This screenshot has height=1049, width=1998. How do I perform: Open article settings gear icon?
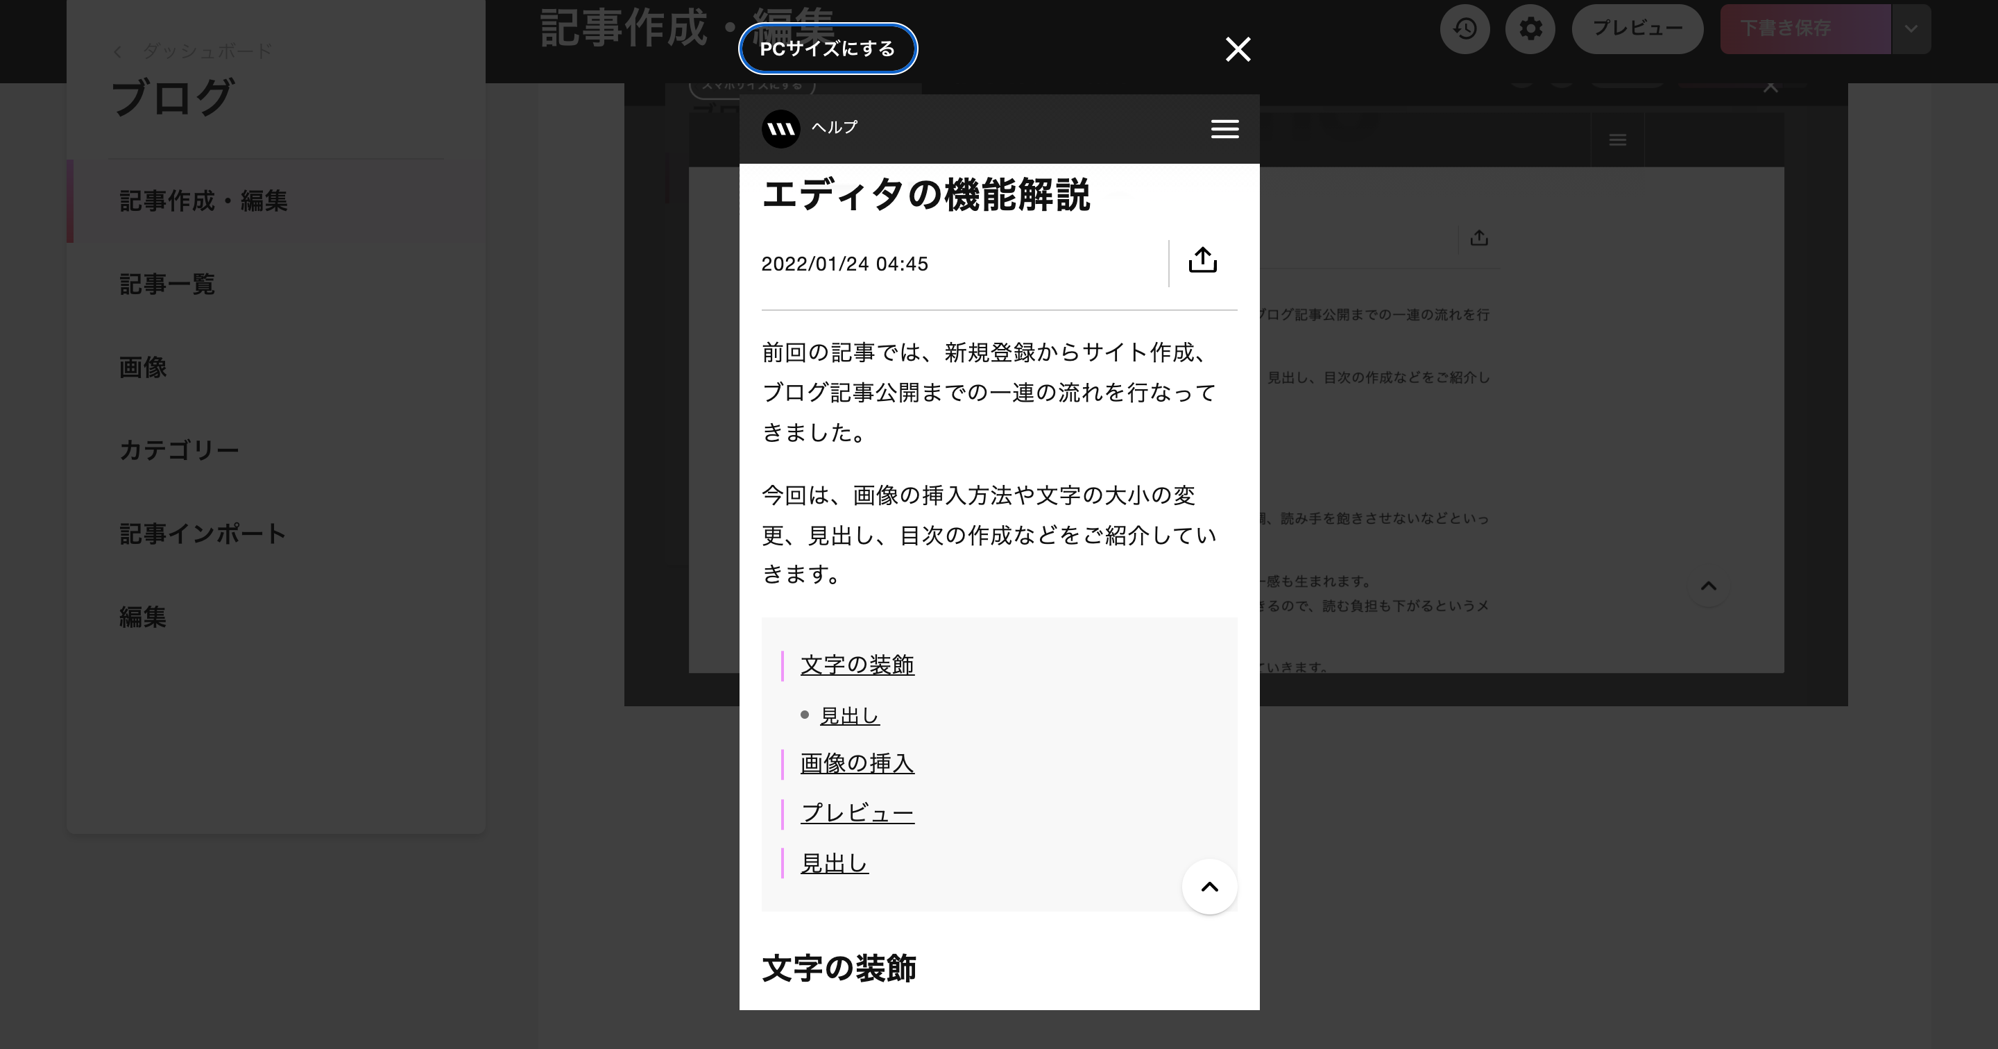[1530, 28]
